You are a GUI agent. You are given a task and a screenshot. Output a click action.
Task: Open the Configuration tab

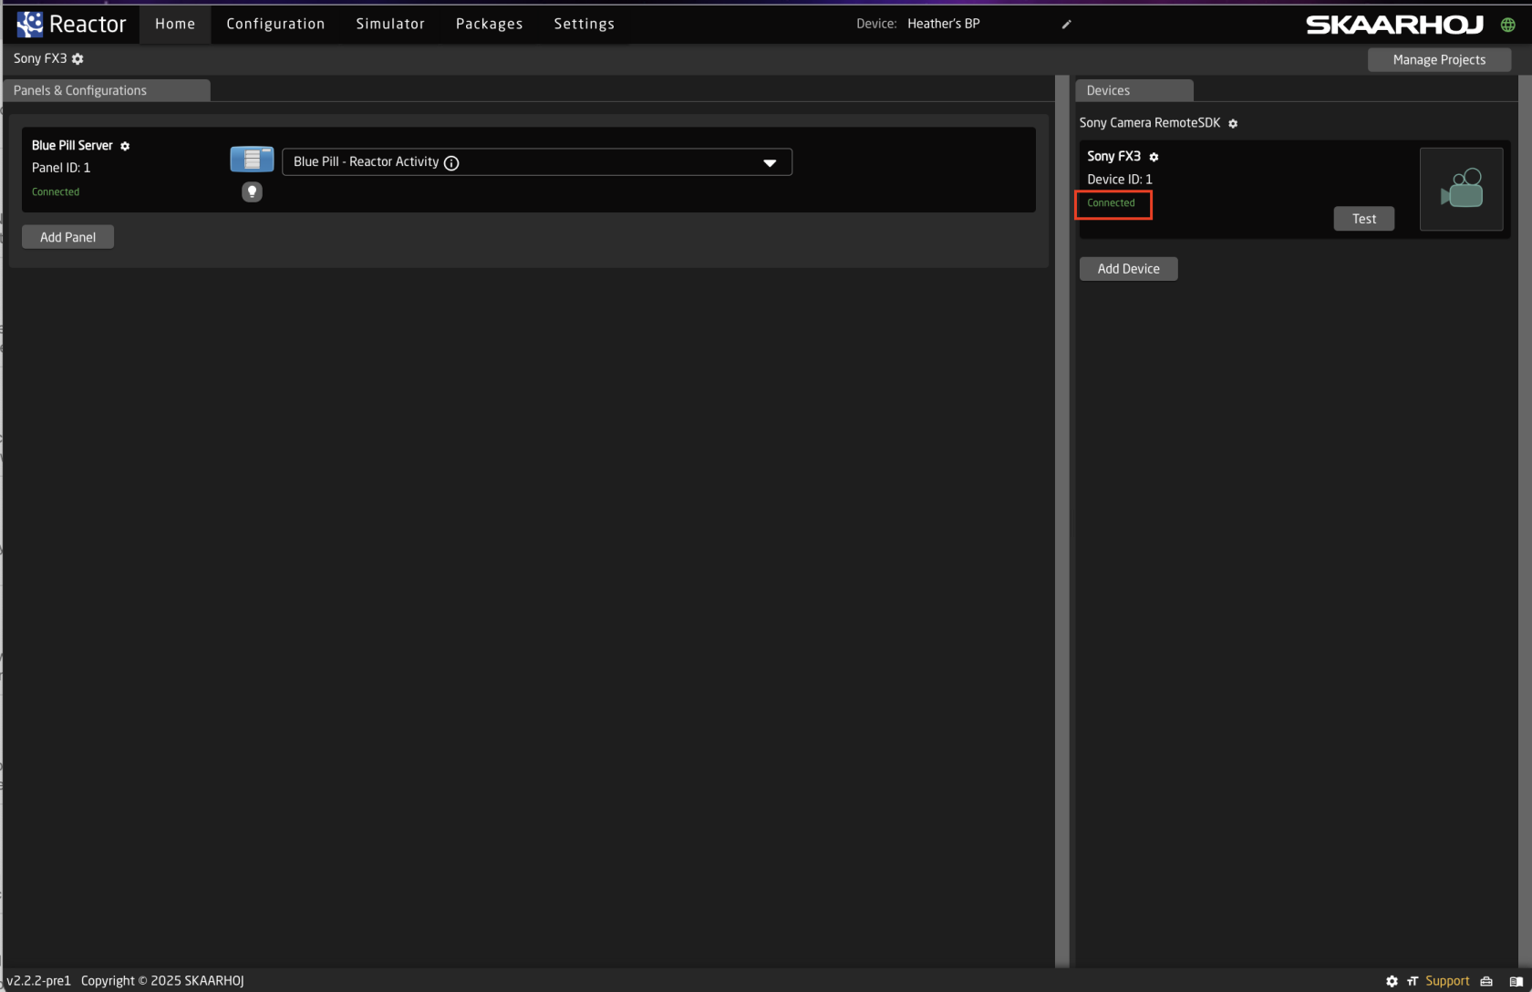275,24
